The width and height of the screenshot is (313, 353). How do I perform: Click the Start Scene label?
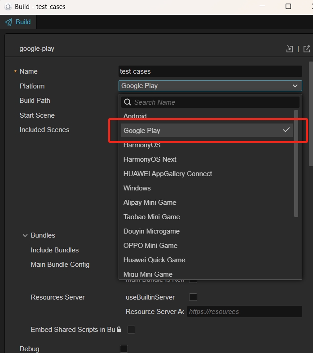tap(37, 115)
